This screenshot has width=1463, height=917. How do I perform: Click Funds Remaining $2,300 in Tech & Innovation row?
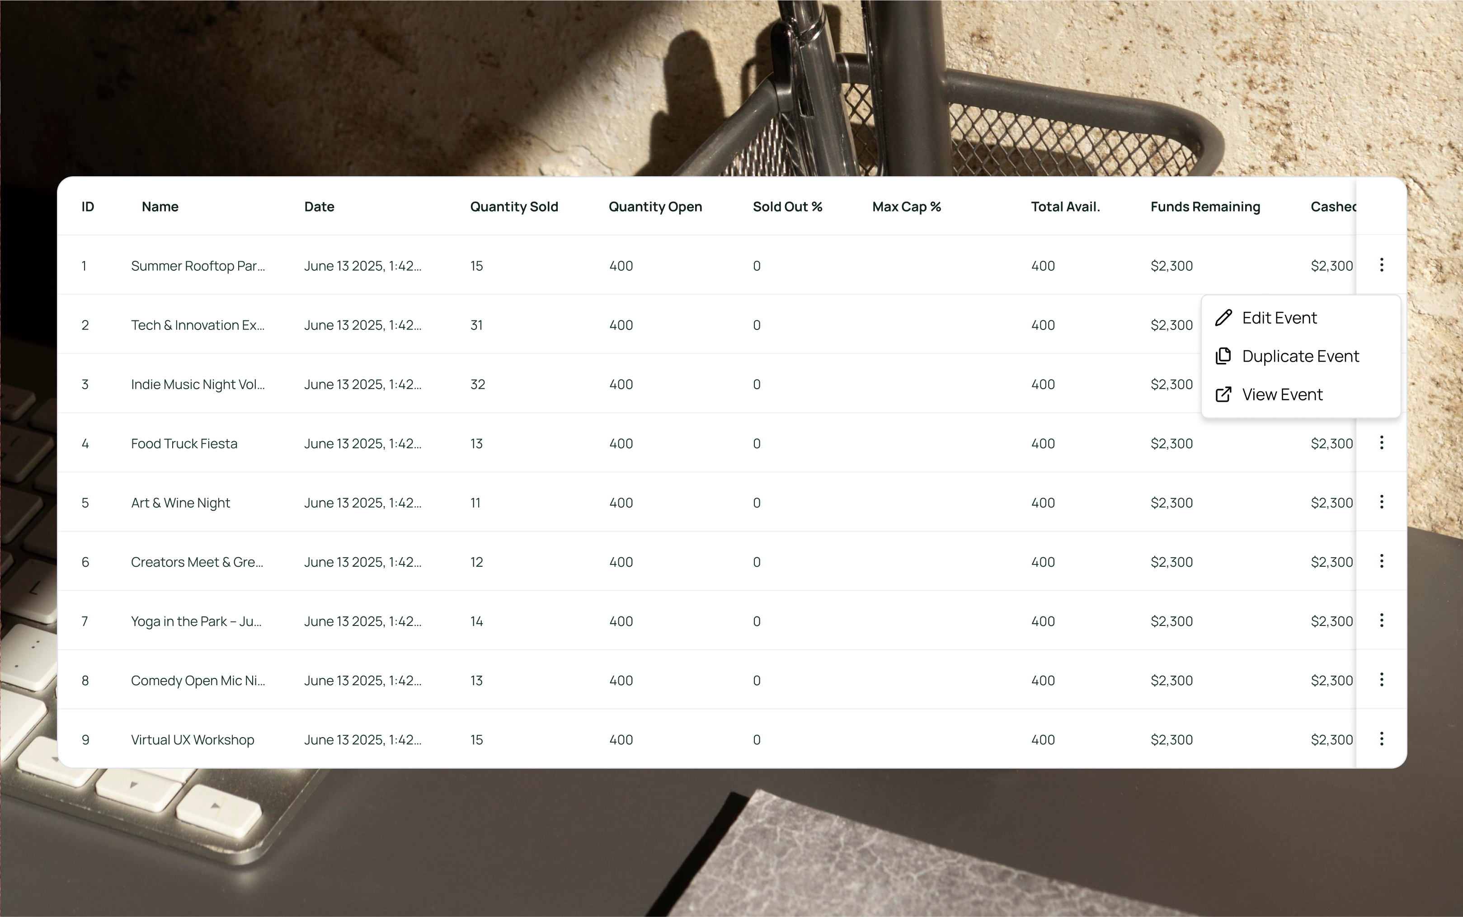[1172, 325]
